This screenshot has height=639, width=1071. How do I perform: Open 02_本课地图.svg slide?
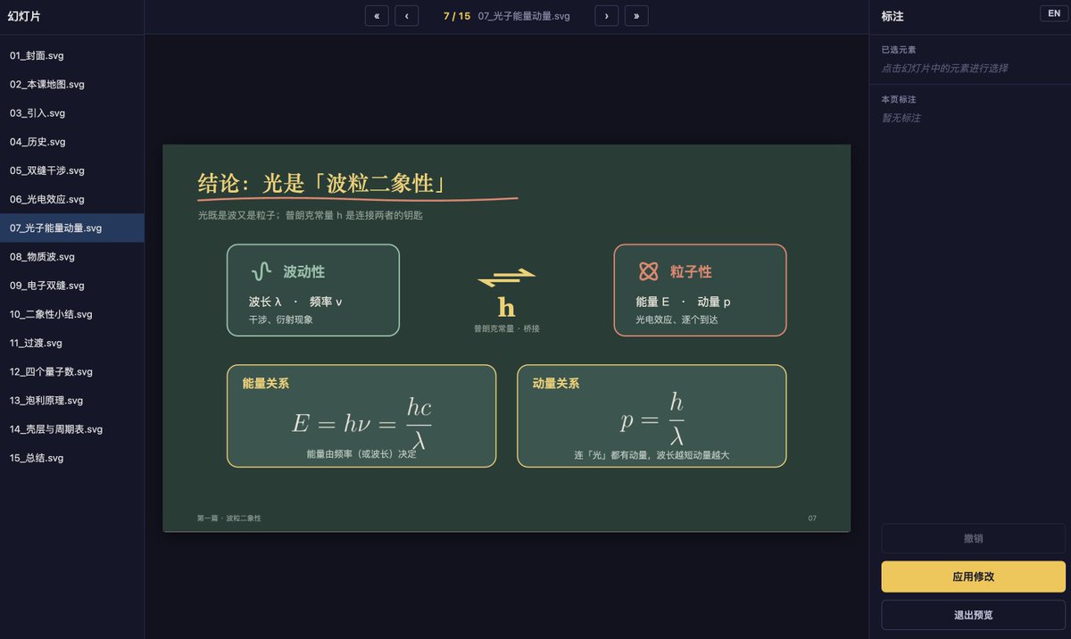(x=72, y=84)
